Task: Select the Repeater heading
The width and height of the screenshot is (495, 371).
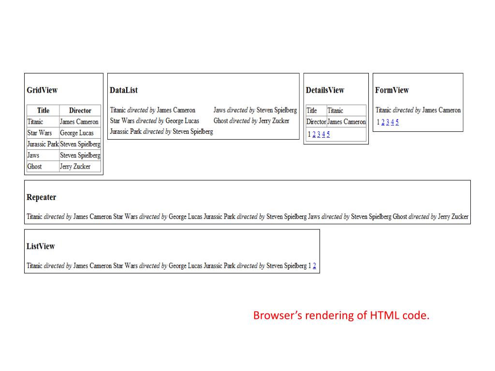Action: (42, 197)
